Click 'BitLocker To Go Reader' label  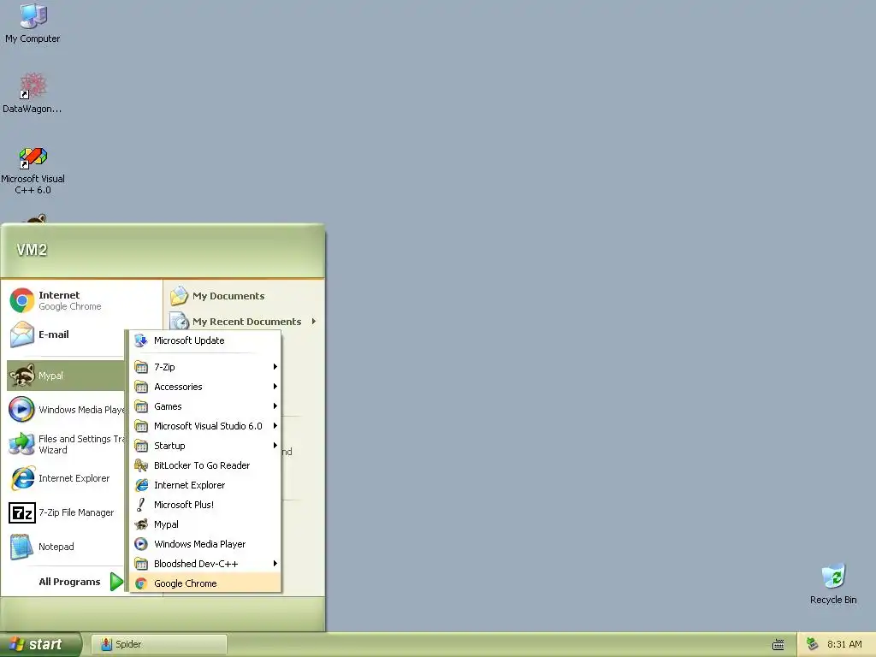tap(202, 465)
